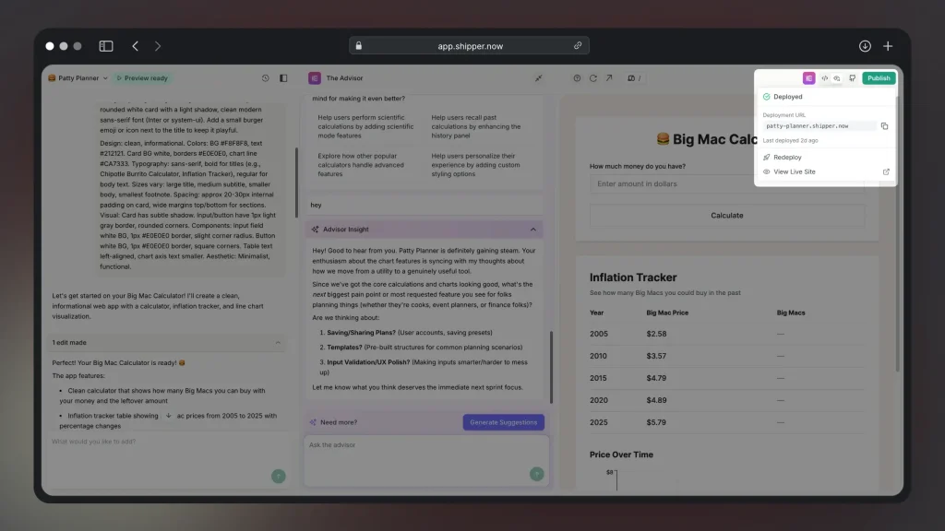
Task: Click the help question mark icon in preview toolbar
Action: [577, 78]
